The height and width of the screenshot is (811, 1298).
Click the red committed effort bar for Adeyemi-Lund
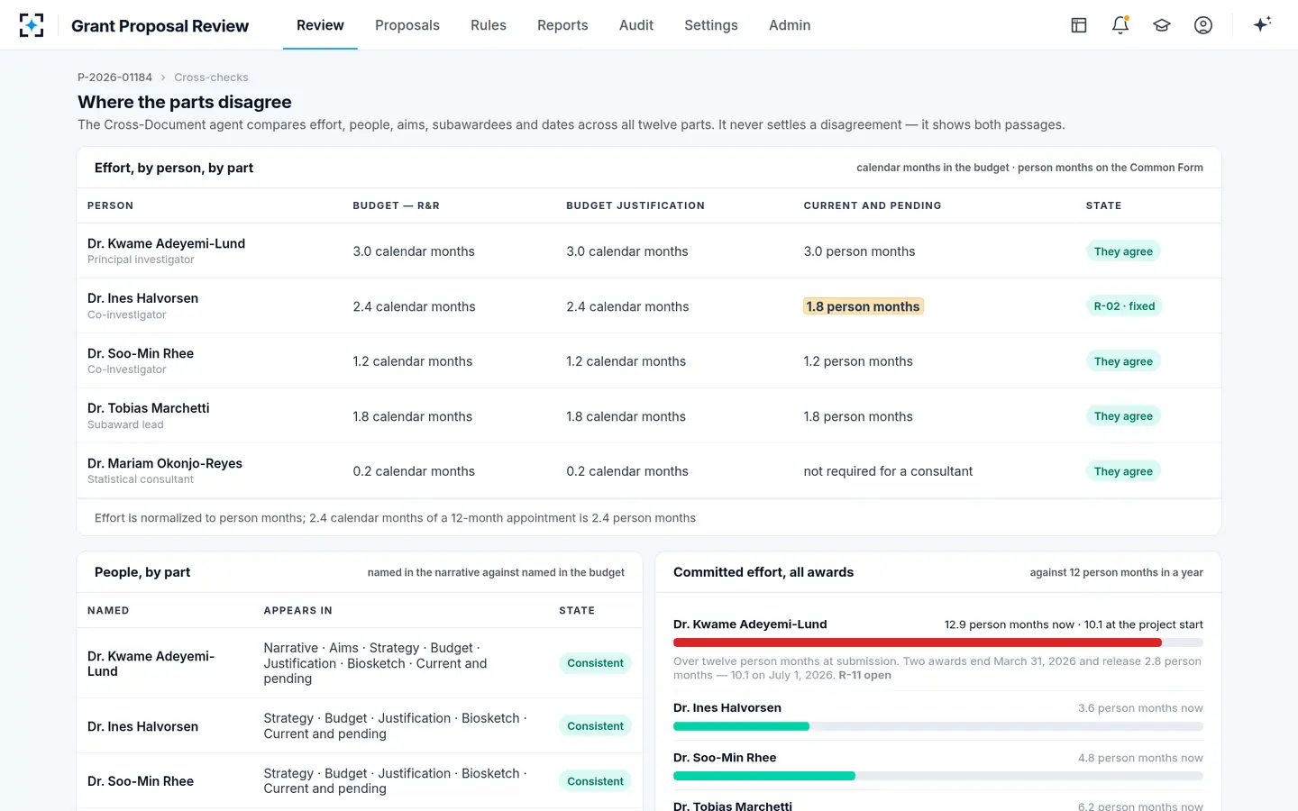(x=918, y=642)
